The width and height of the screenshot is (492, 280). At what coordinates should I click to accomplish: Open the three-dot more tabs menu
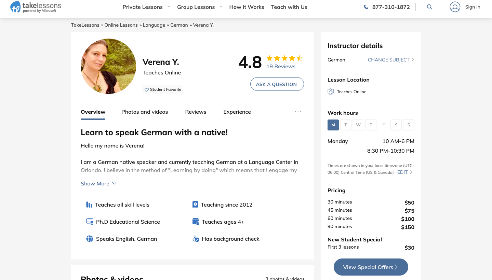point(298,112)
